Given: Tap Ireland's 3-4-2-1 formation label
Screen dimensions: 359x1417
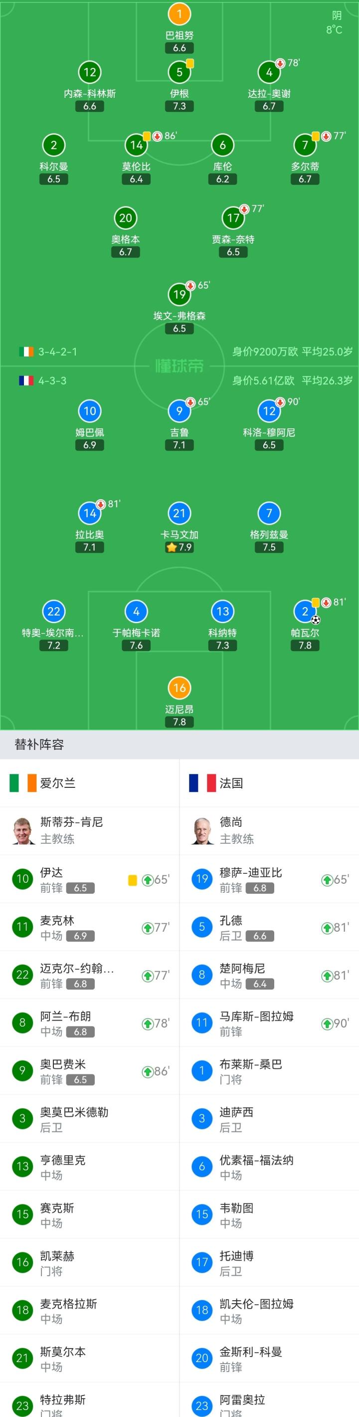Looking at the screenshot, I should tap(58, 352).
